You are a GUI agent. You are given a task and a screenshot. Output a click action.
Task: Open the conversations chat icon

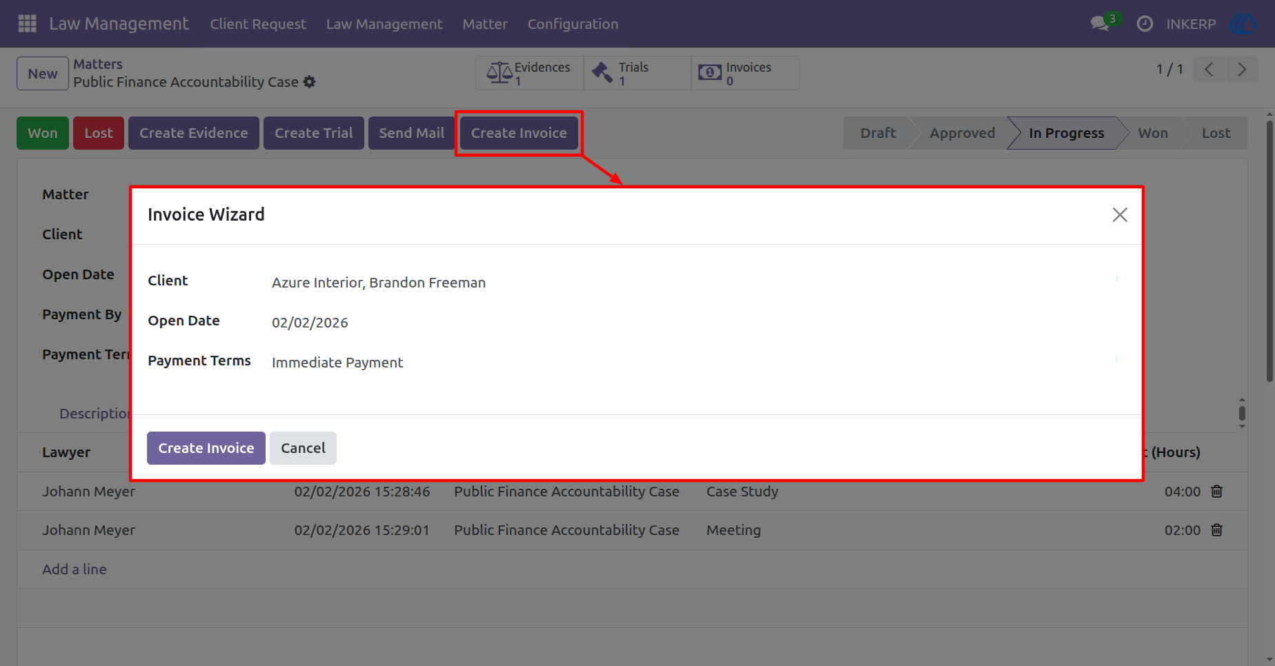coord(1100,24)
